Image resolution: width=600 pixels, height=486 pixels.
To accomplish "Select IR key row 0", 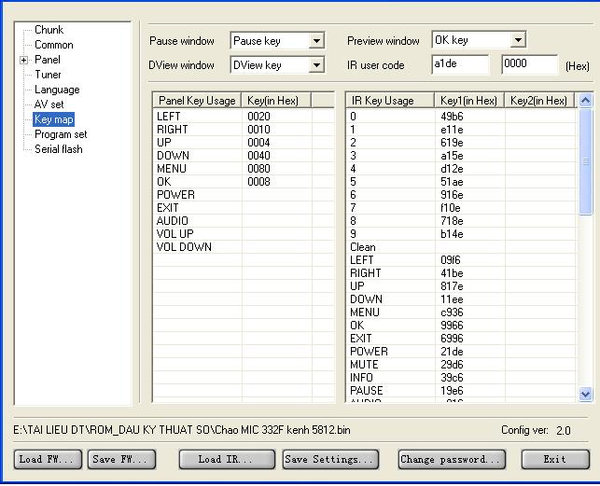I will [x=461, y=117].
